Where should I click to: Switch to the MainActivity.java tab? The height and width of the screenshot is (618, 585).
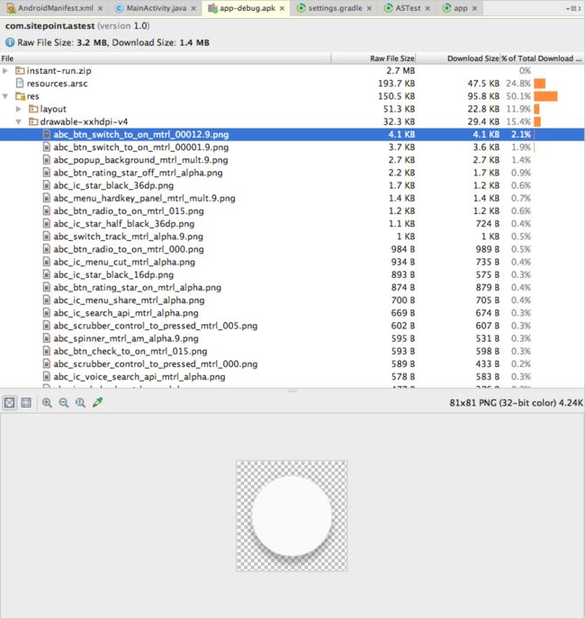coord(156,8)
